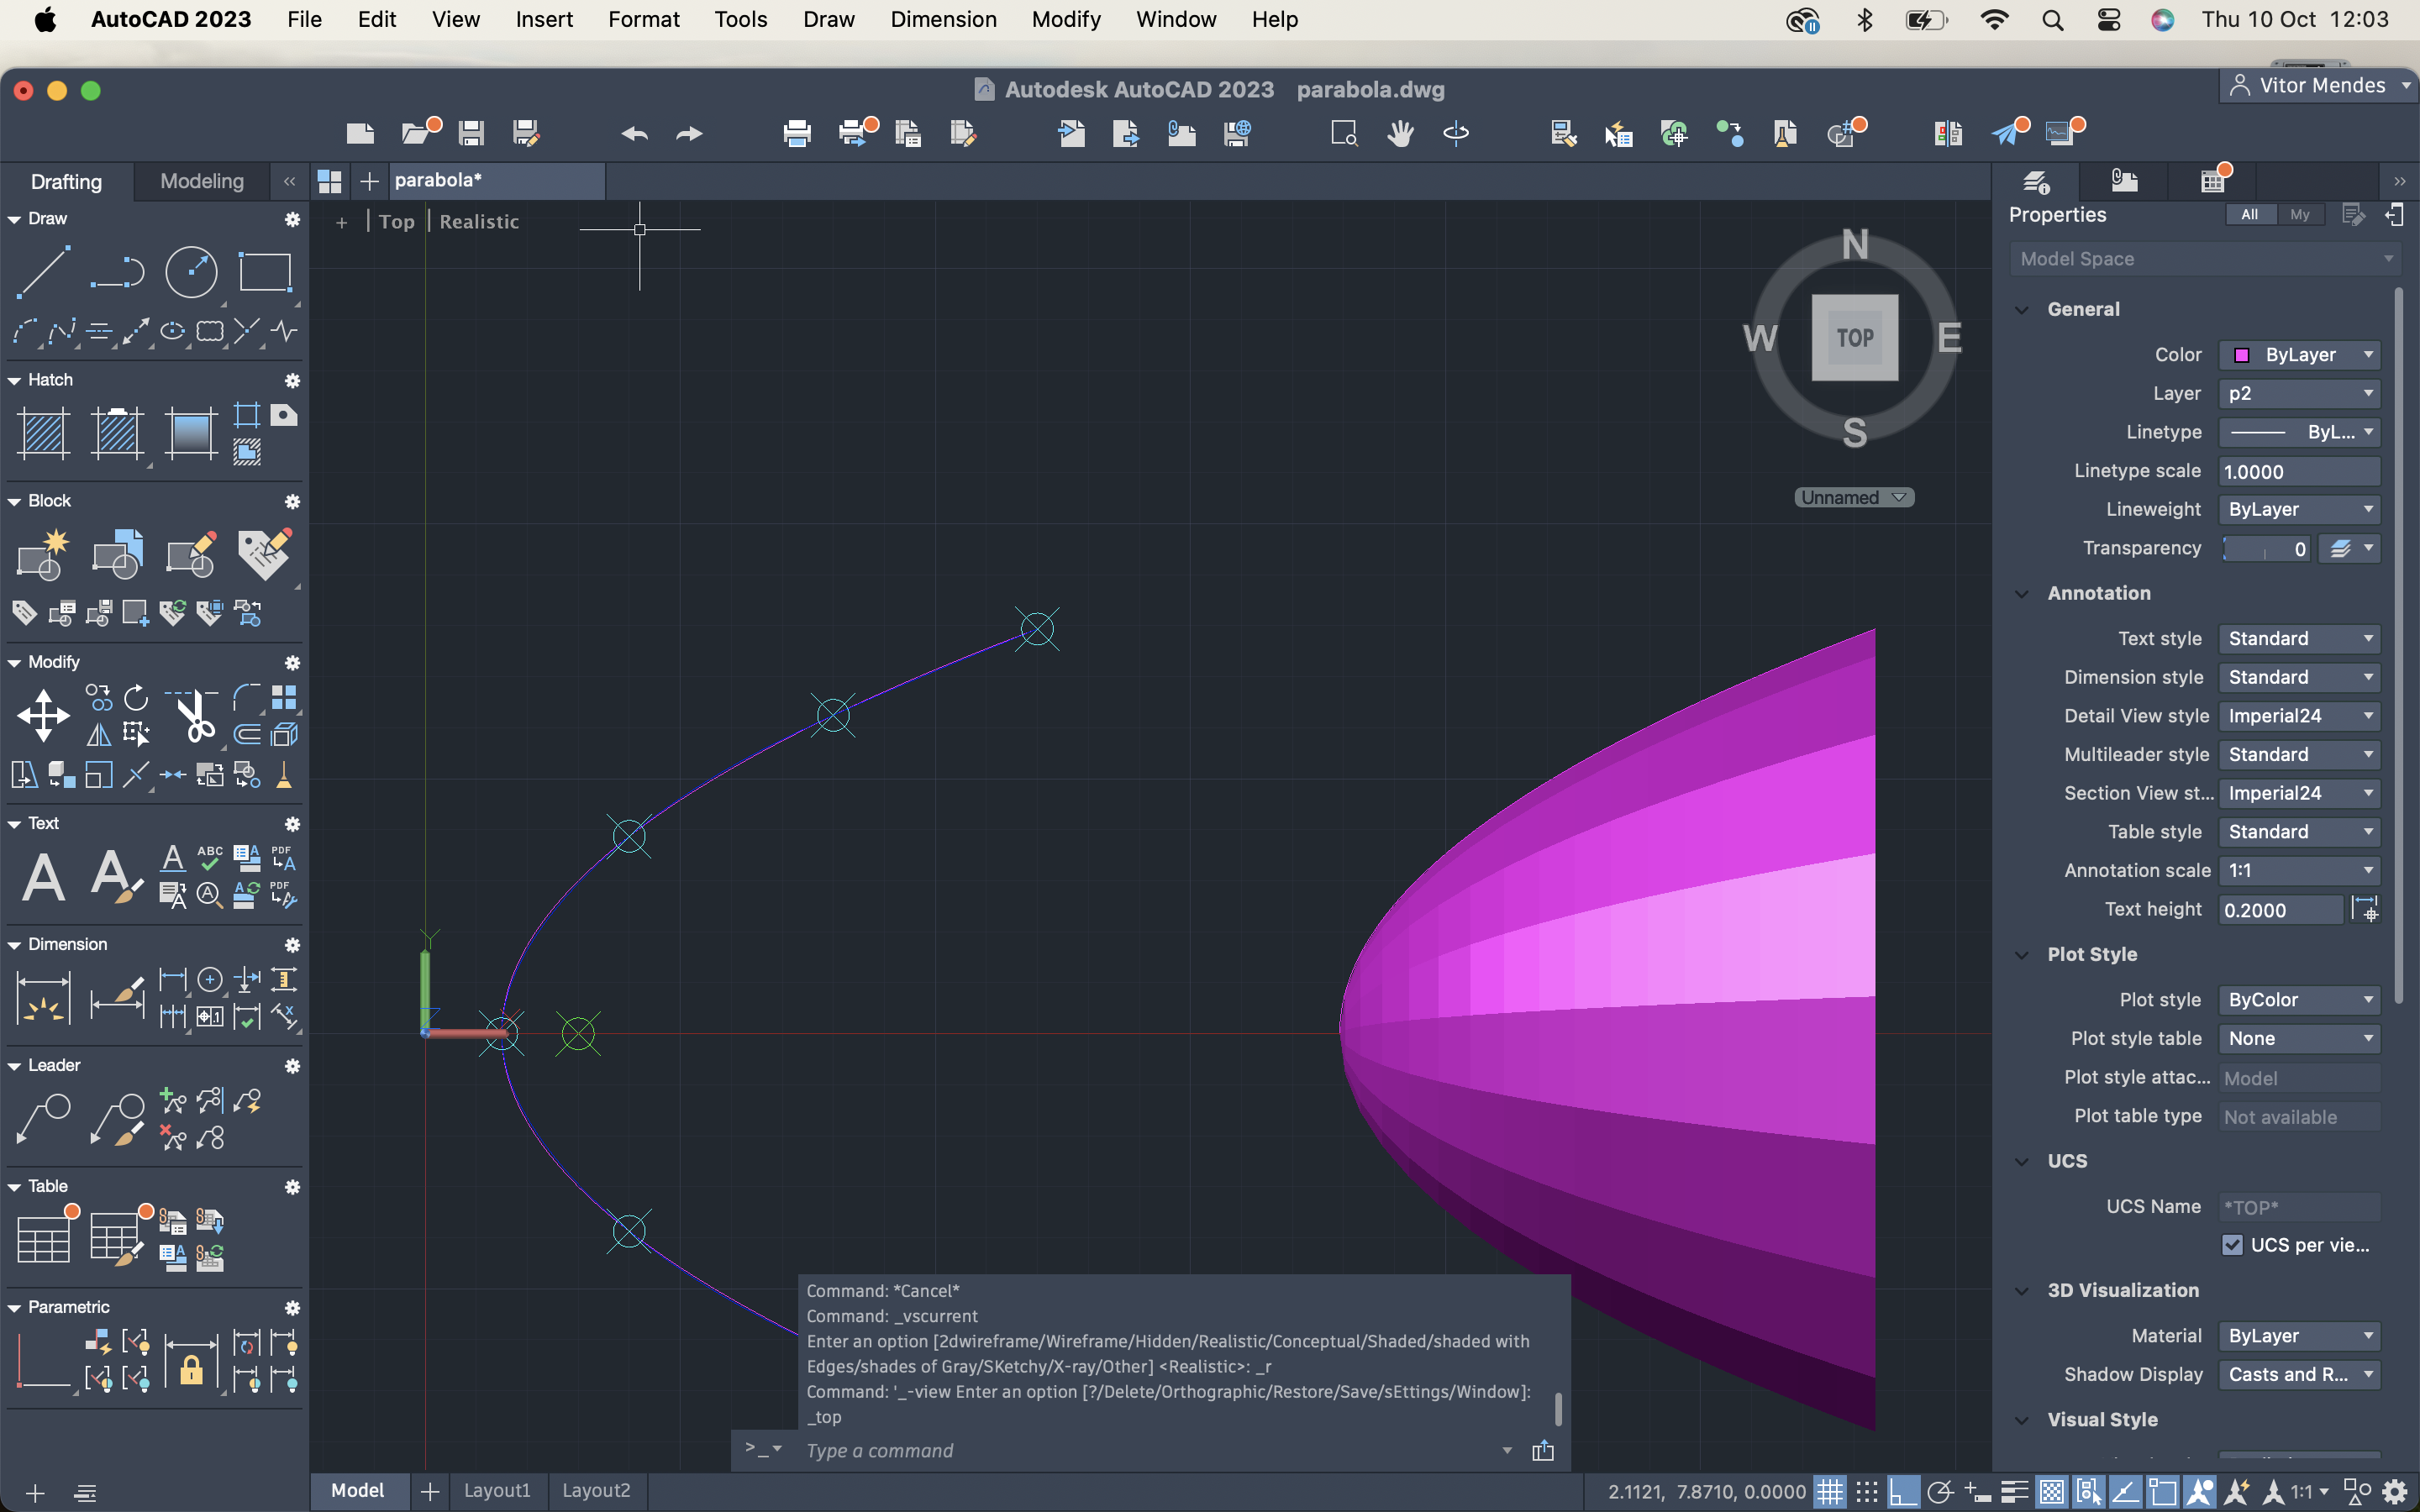Open the Lineweight ByLayer dropdown
This screenshot has width=2420, height=1512.
click(x=2299, y=509)
